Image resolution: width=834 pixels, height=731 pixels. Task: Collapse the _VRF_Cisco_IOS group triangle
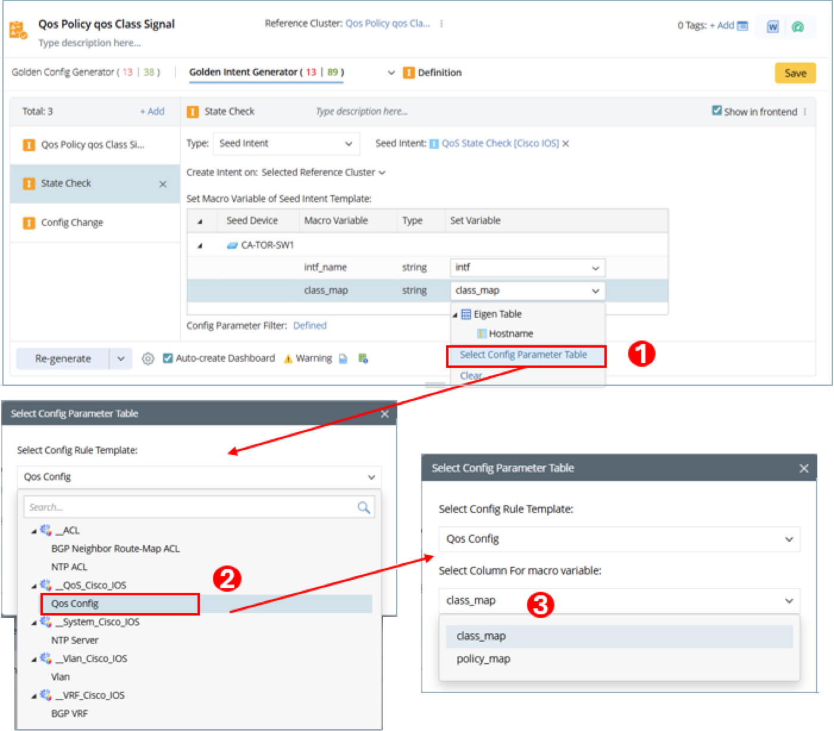point(35,696)
